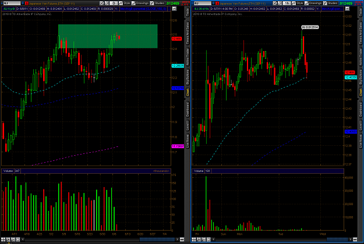Click the Studies flask icon in left chart

pos(152,3)
